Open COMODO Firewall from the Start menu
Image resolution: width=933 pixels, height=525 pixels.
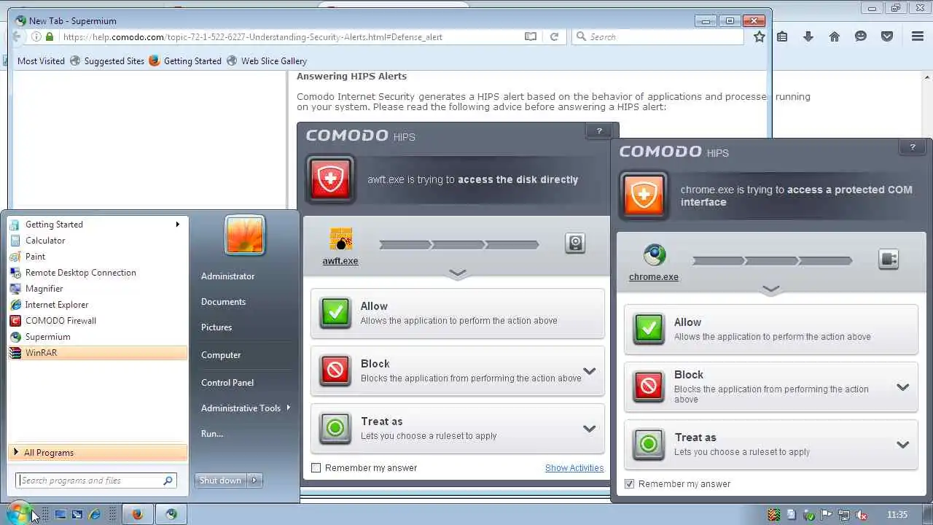tap(98, 321)
